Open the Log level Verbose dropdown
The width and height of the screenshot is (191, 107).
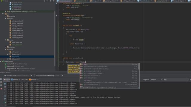click(156, 79)
